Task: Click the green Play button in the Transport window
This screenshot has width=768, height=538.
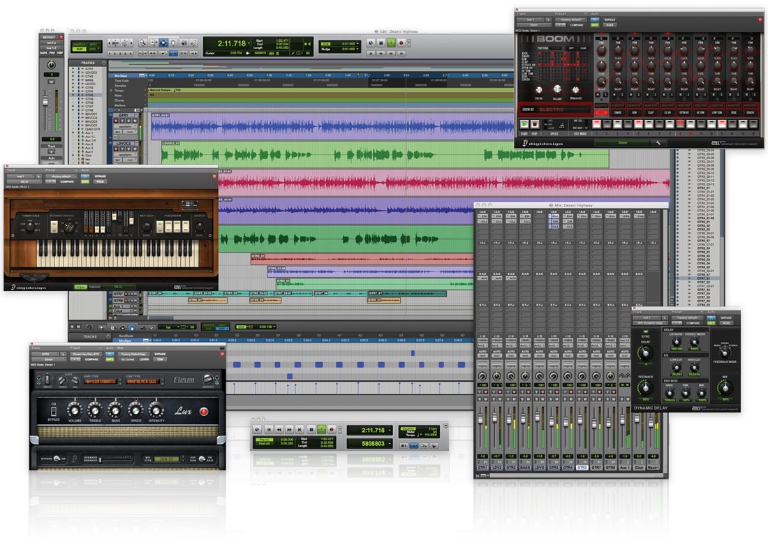Action: click(x=321, y=429)
